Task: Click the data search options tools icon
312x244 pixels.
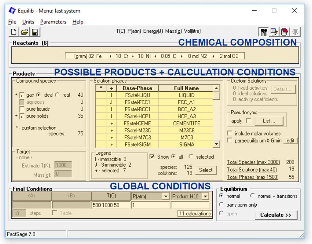Action: tap(264, 32)
